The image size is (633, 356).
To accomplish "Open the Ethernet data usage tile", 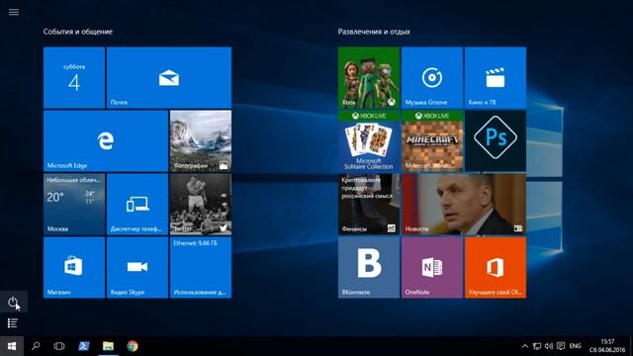I will pyautogui.click(x=201, y=268).
